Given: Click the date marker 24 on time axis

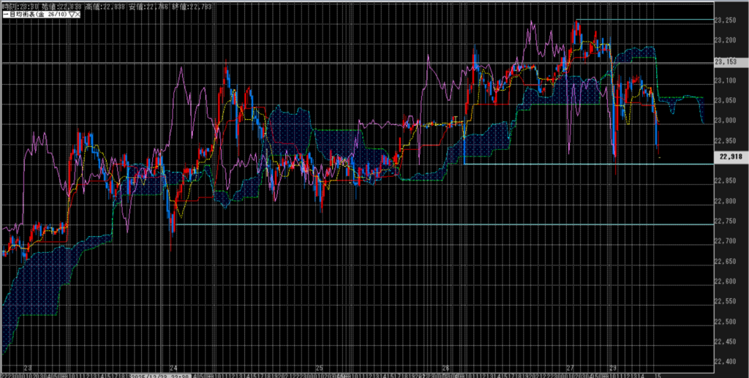Looking at the screenshot, I should (173, 368).
